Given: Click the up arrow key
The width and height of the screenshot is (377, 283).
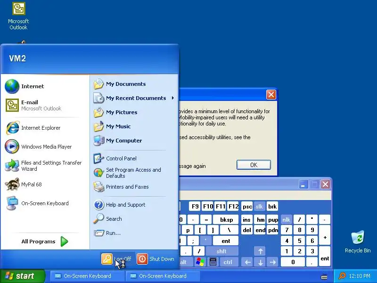Looking at the screenshot, I should 260,251.
